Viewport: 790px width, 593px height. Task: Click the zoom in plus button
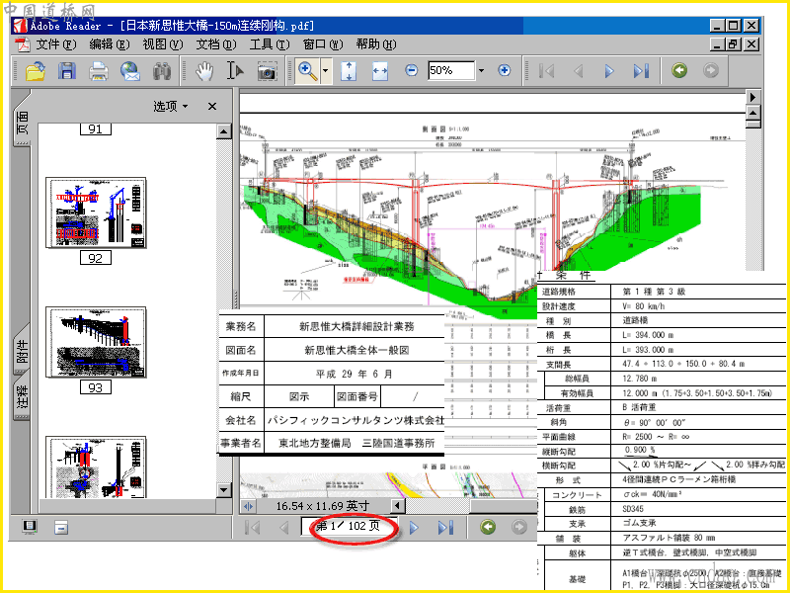click(x=504, y=70)
